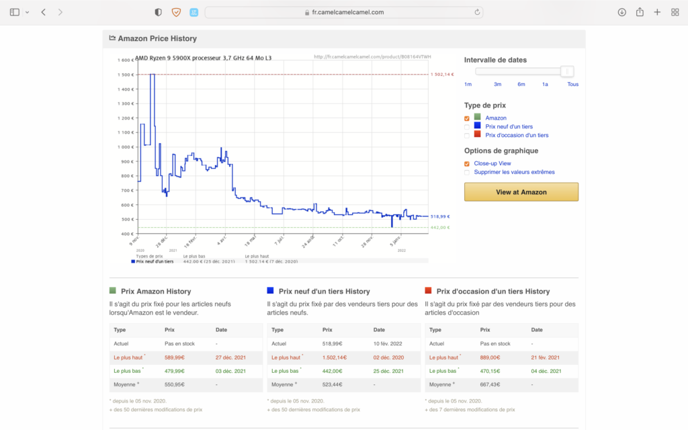Show the tab overview grid
688x430 pixels.
[675, 12]
